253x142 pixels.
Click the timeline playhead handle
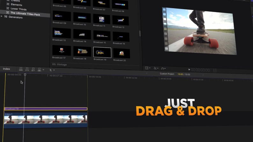coord(25,75)
